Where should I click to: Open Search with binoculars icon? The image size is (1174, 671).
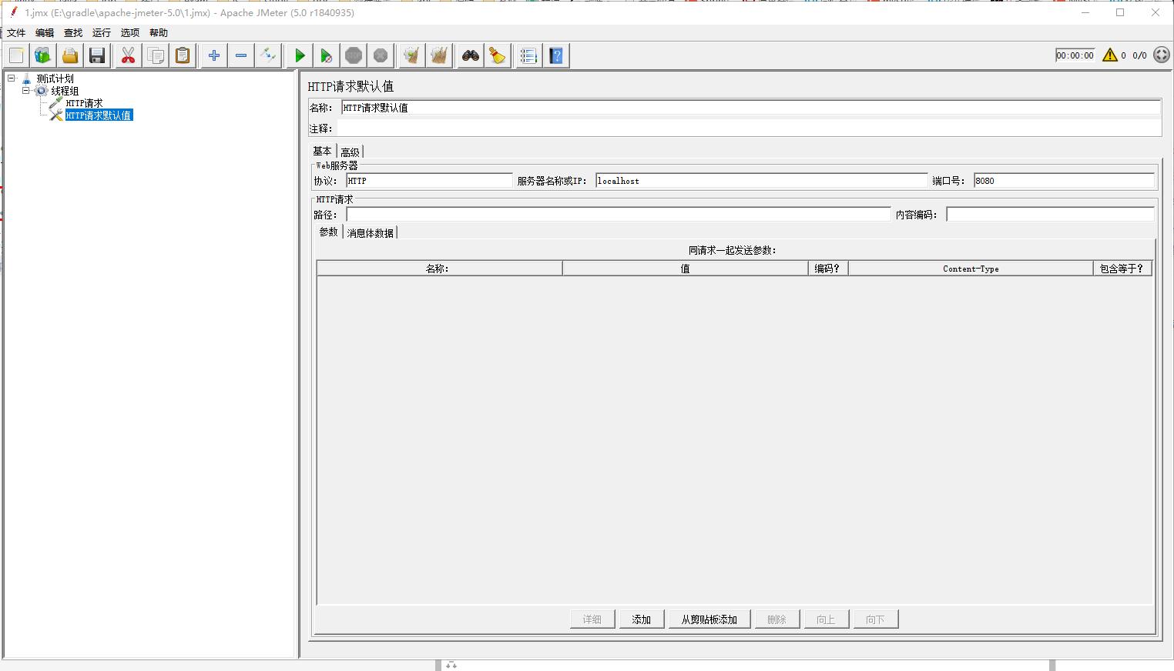(471, 55)
